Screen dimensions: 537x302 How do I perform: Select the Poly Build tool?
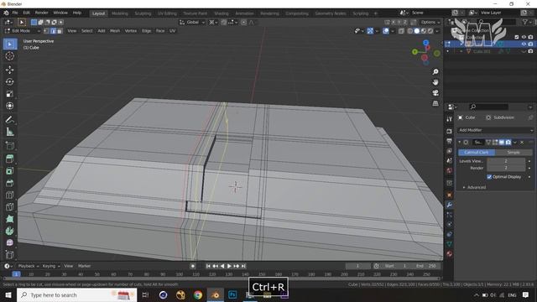pos(9,219)
